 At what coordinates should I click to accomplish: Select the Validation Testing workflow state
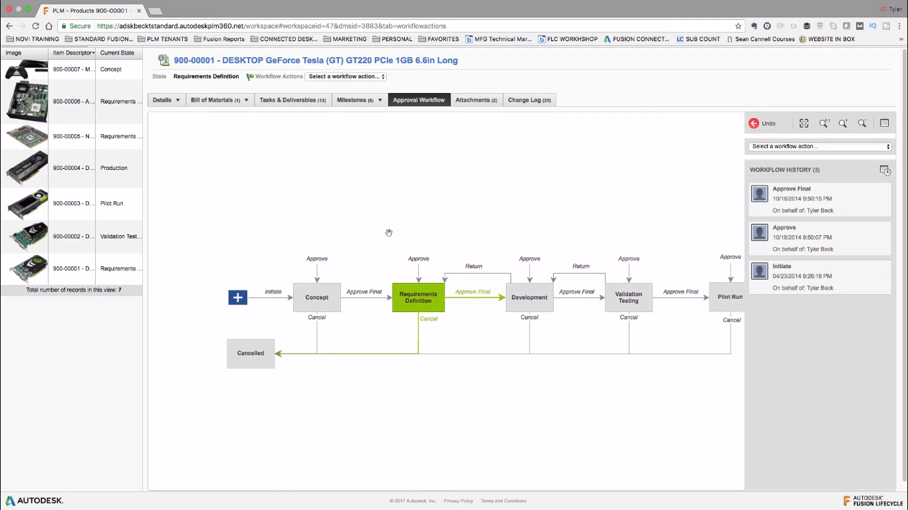pos(629,297)
